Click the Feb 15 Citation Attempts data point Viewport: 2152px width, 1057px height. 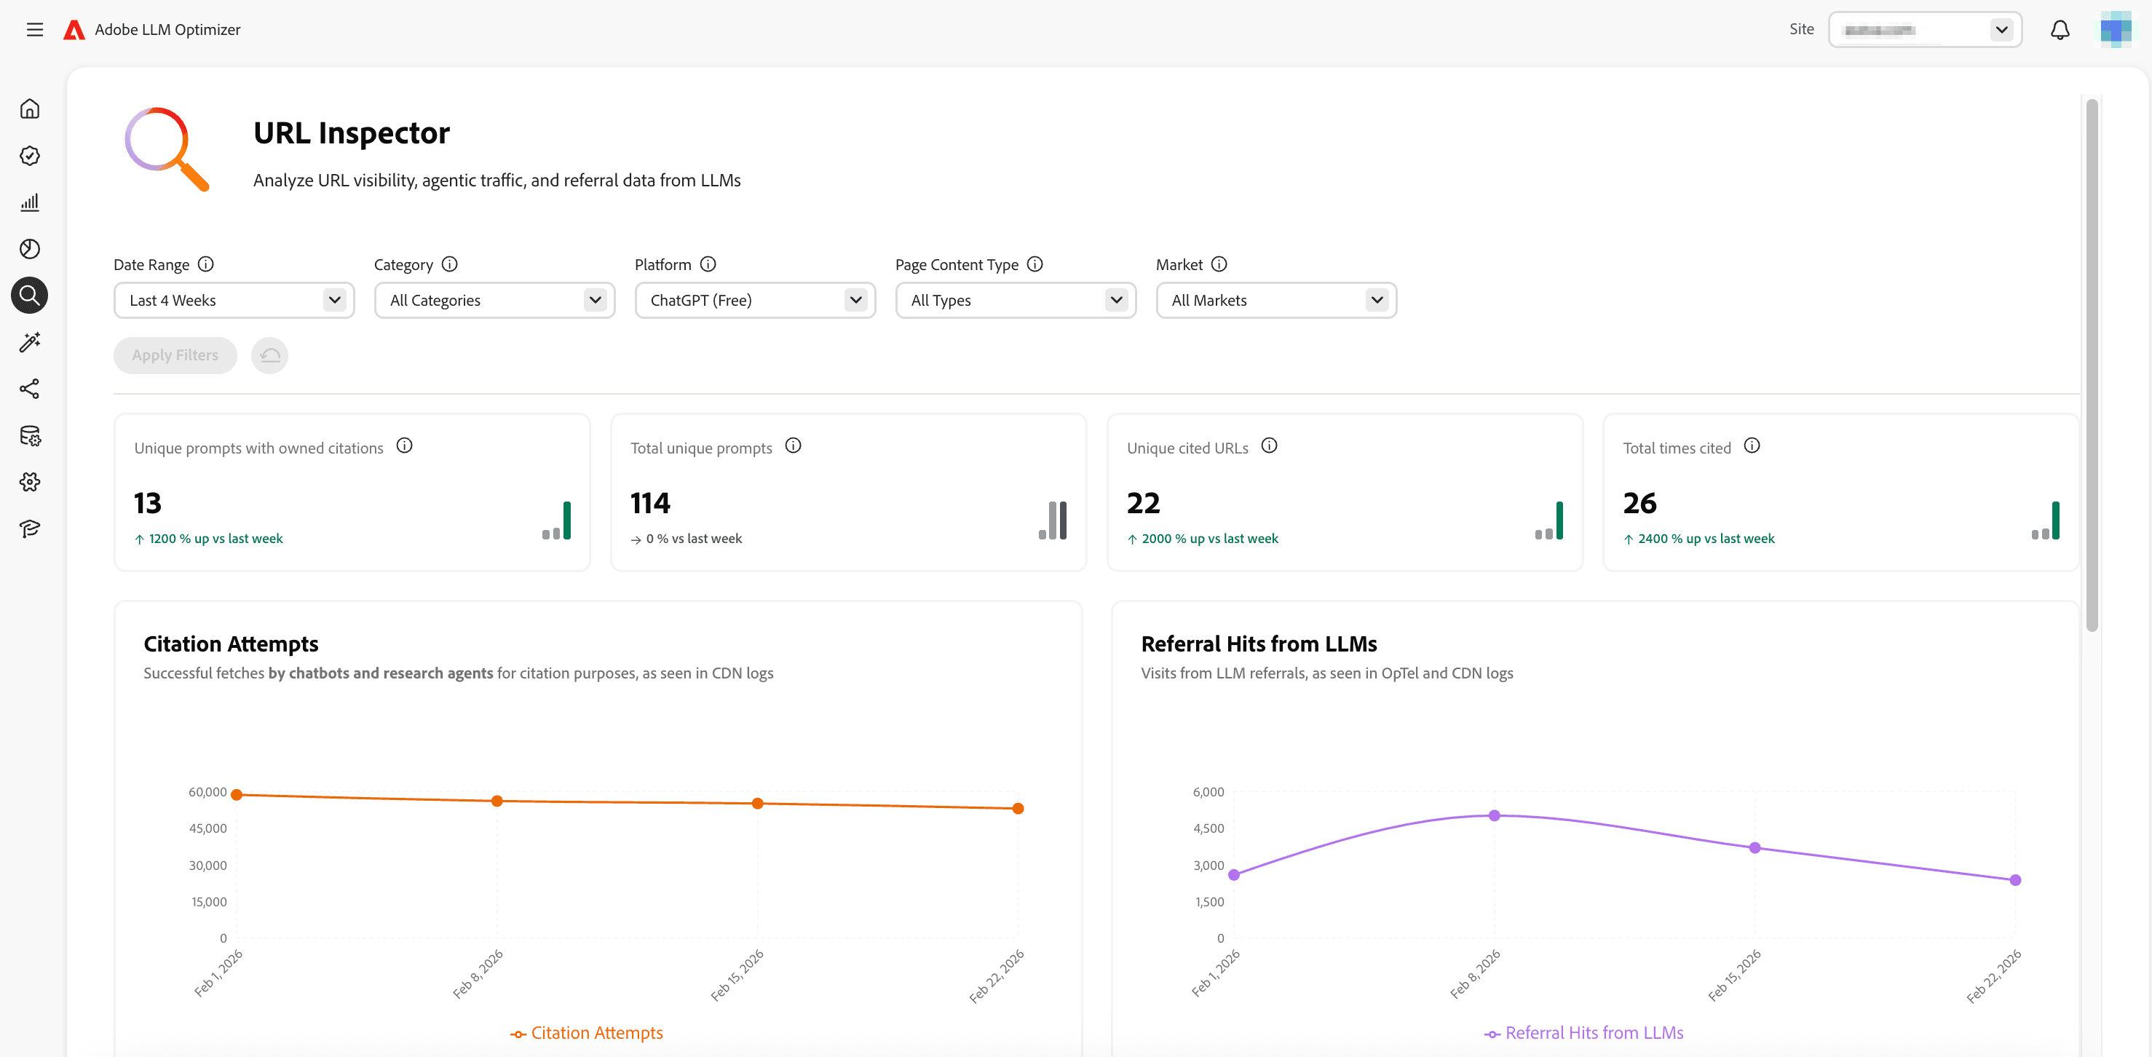[758, 804]
